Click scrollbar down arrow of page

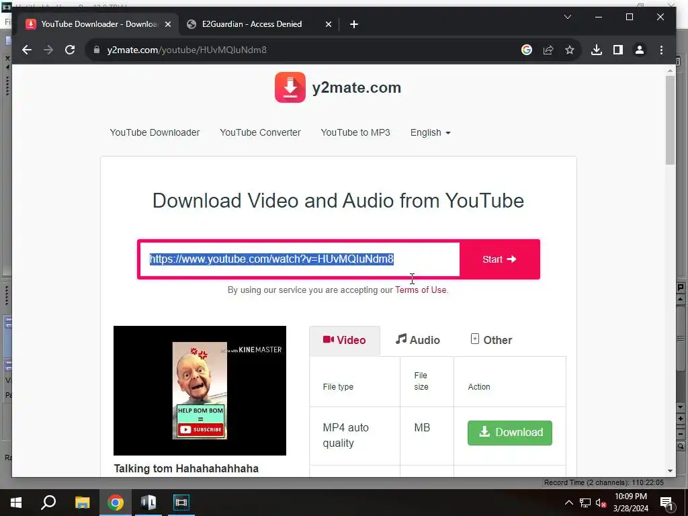(670, 471)
